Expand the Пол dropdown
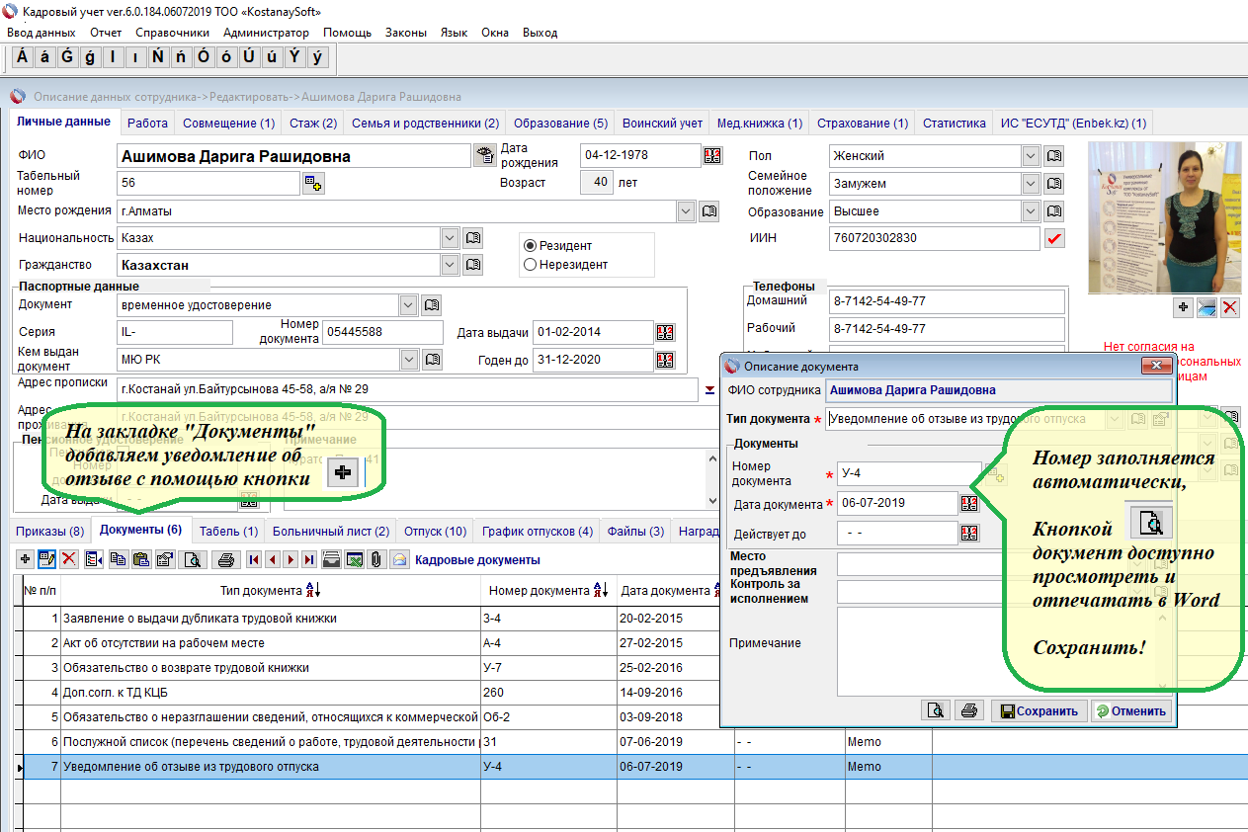The image size is (1248, 832). (1031, 156)
